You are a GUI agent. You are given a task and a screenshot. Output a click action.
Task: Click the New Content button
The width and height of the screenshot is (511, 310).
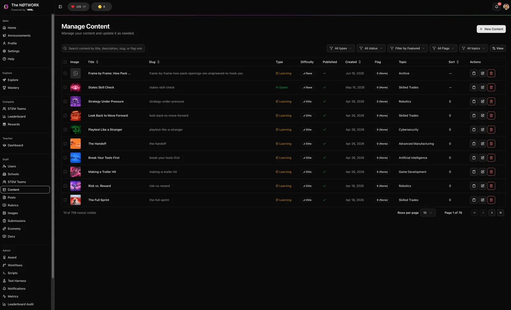491,29
